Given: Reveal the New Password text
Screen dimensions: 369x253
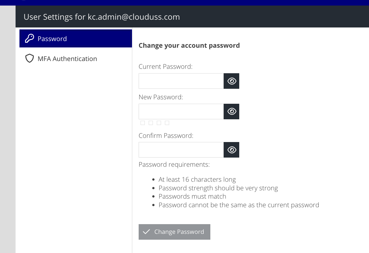Looking at the screenshot, I should tap(231, 112).
